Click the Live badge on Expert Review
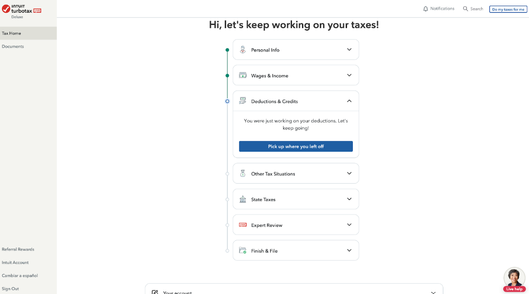 point(242,225)
